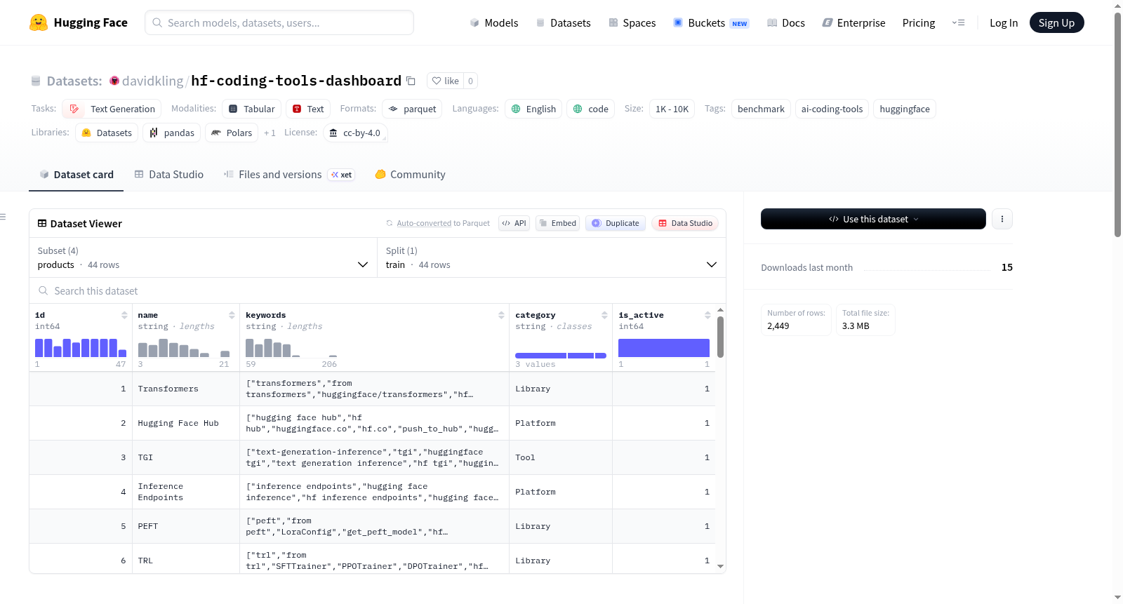Viewport: 1123px width, 604px height.
Task: Click the code language tag
Action: pyautogui.click(x=591, y=109)
